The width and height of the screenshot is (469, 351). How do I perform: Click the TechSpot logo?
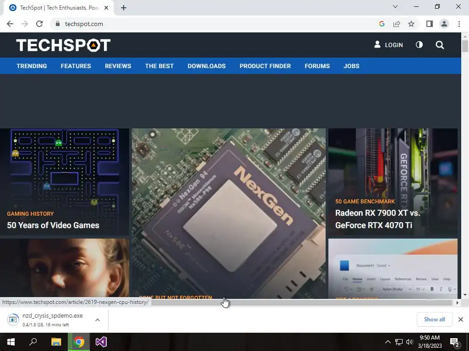pos(63,45)
